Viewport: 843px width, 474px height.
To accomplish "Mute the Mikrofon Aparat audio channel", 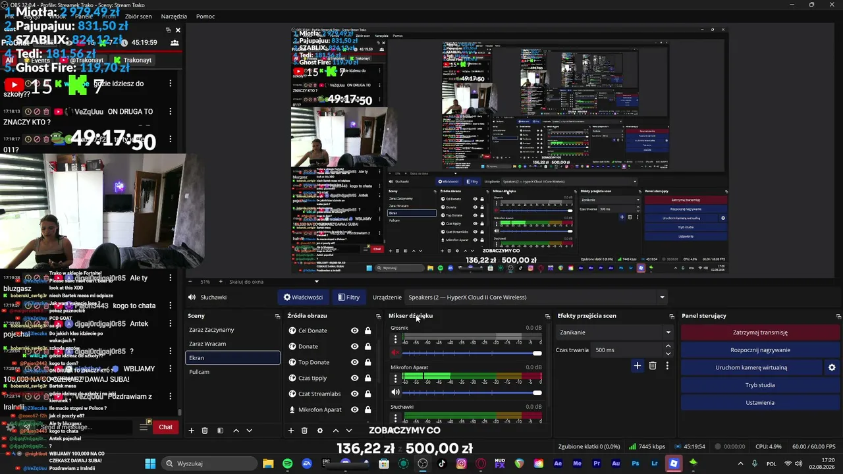I will coord(395,392).
